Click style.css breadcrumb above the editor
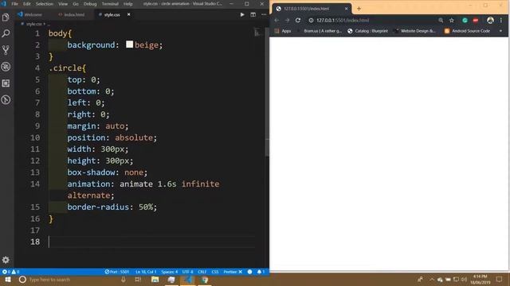This screenshot has width=510, height=286. click(33, 24)
